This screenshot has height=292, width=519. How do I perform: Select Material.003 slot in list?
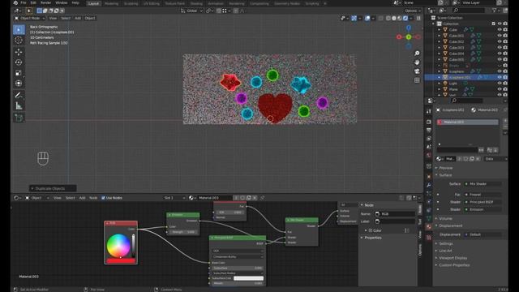(467, 122)
